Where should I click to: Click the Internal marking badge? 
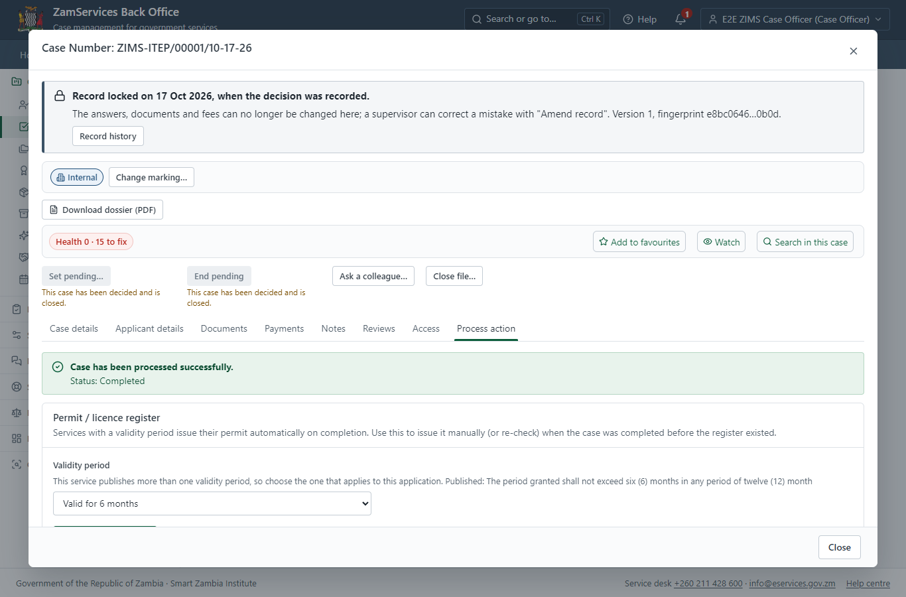tap(77, 177)
